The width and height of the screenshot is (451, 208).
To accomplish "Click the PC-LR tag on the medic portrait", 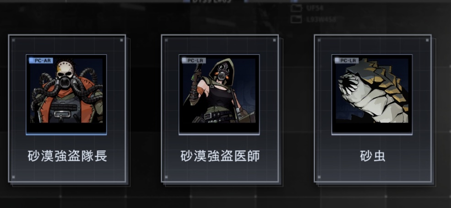I will coord(194,60).
